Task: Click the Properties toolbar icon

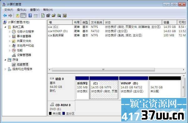Action: 48,16
